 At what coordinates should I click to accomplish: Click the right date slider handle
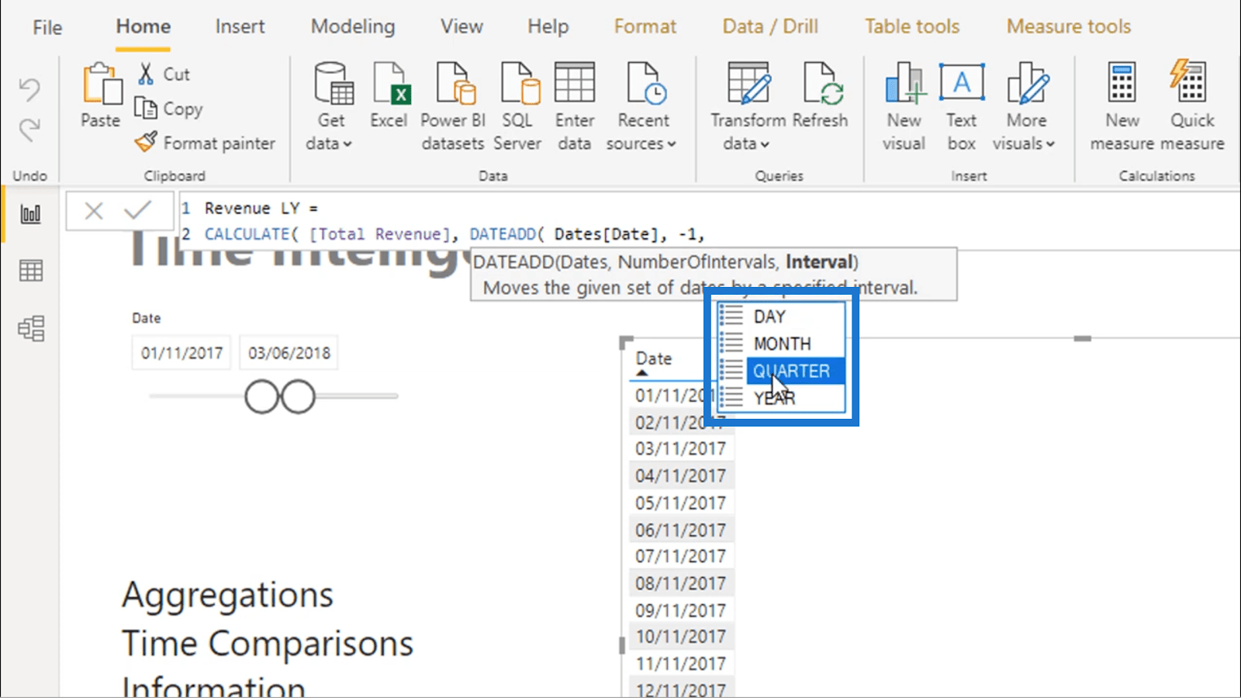click(x=298, y=396)
